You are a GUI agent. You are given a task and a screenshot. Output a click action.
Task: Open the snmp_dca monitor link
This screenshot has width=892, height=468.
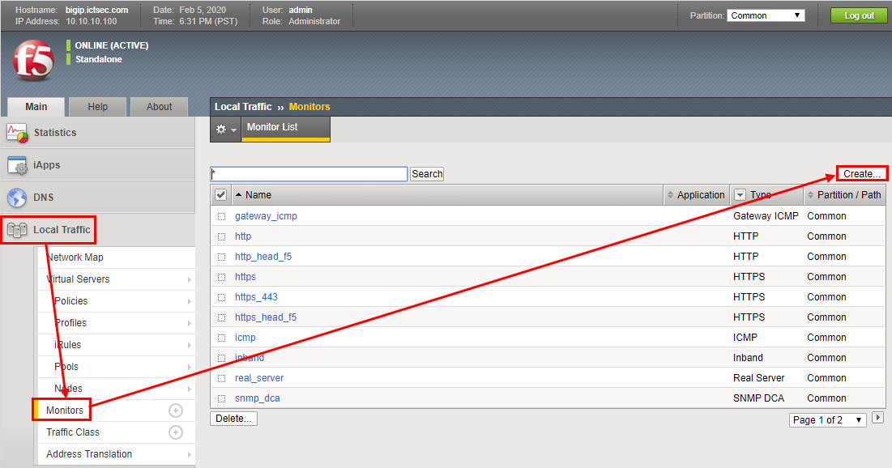257,398
